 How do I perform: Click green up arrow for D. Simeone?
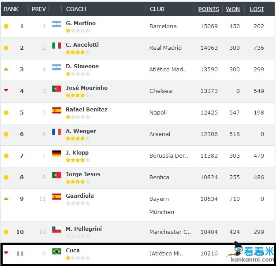[x=6, y=69]
